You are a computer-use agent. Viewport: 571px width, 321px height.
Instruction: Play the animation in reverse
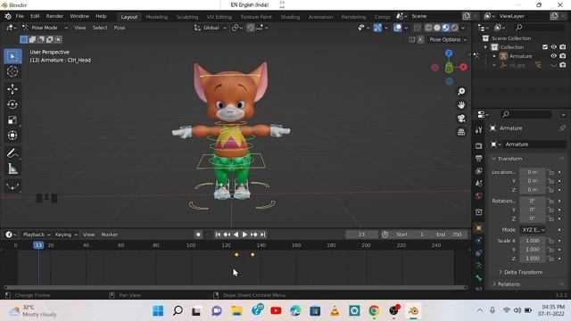coord(236,235)
